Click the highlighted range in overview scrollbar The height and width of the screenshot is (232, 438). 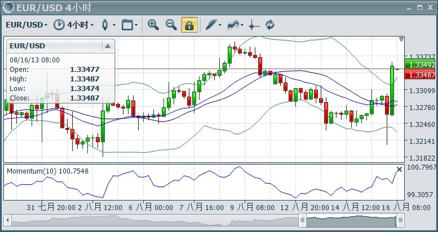click(351, 220)
